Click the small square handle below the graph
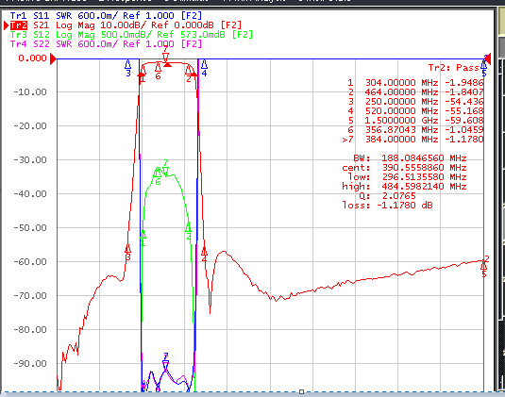 (301, 392)
